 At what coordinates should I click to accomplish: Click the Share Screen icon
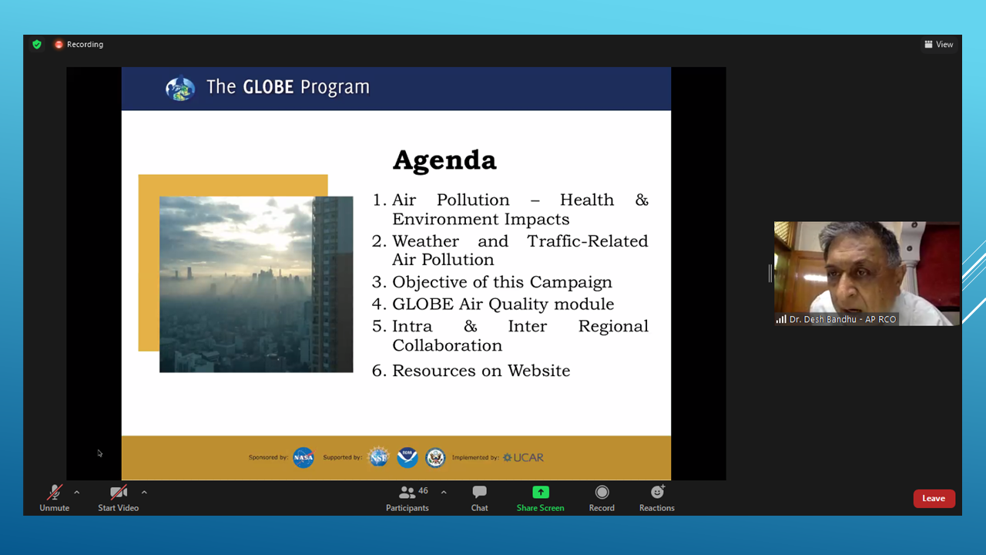(540, 493)
